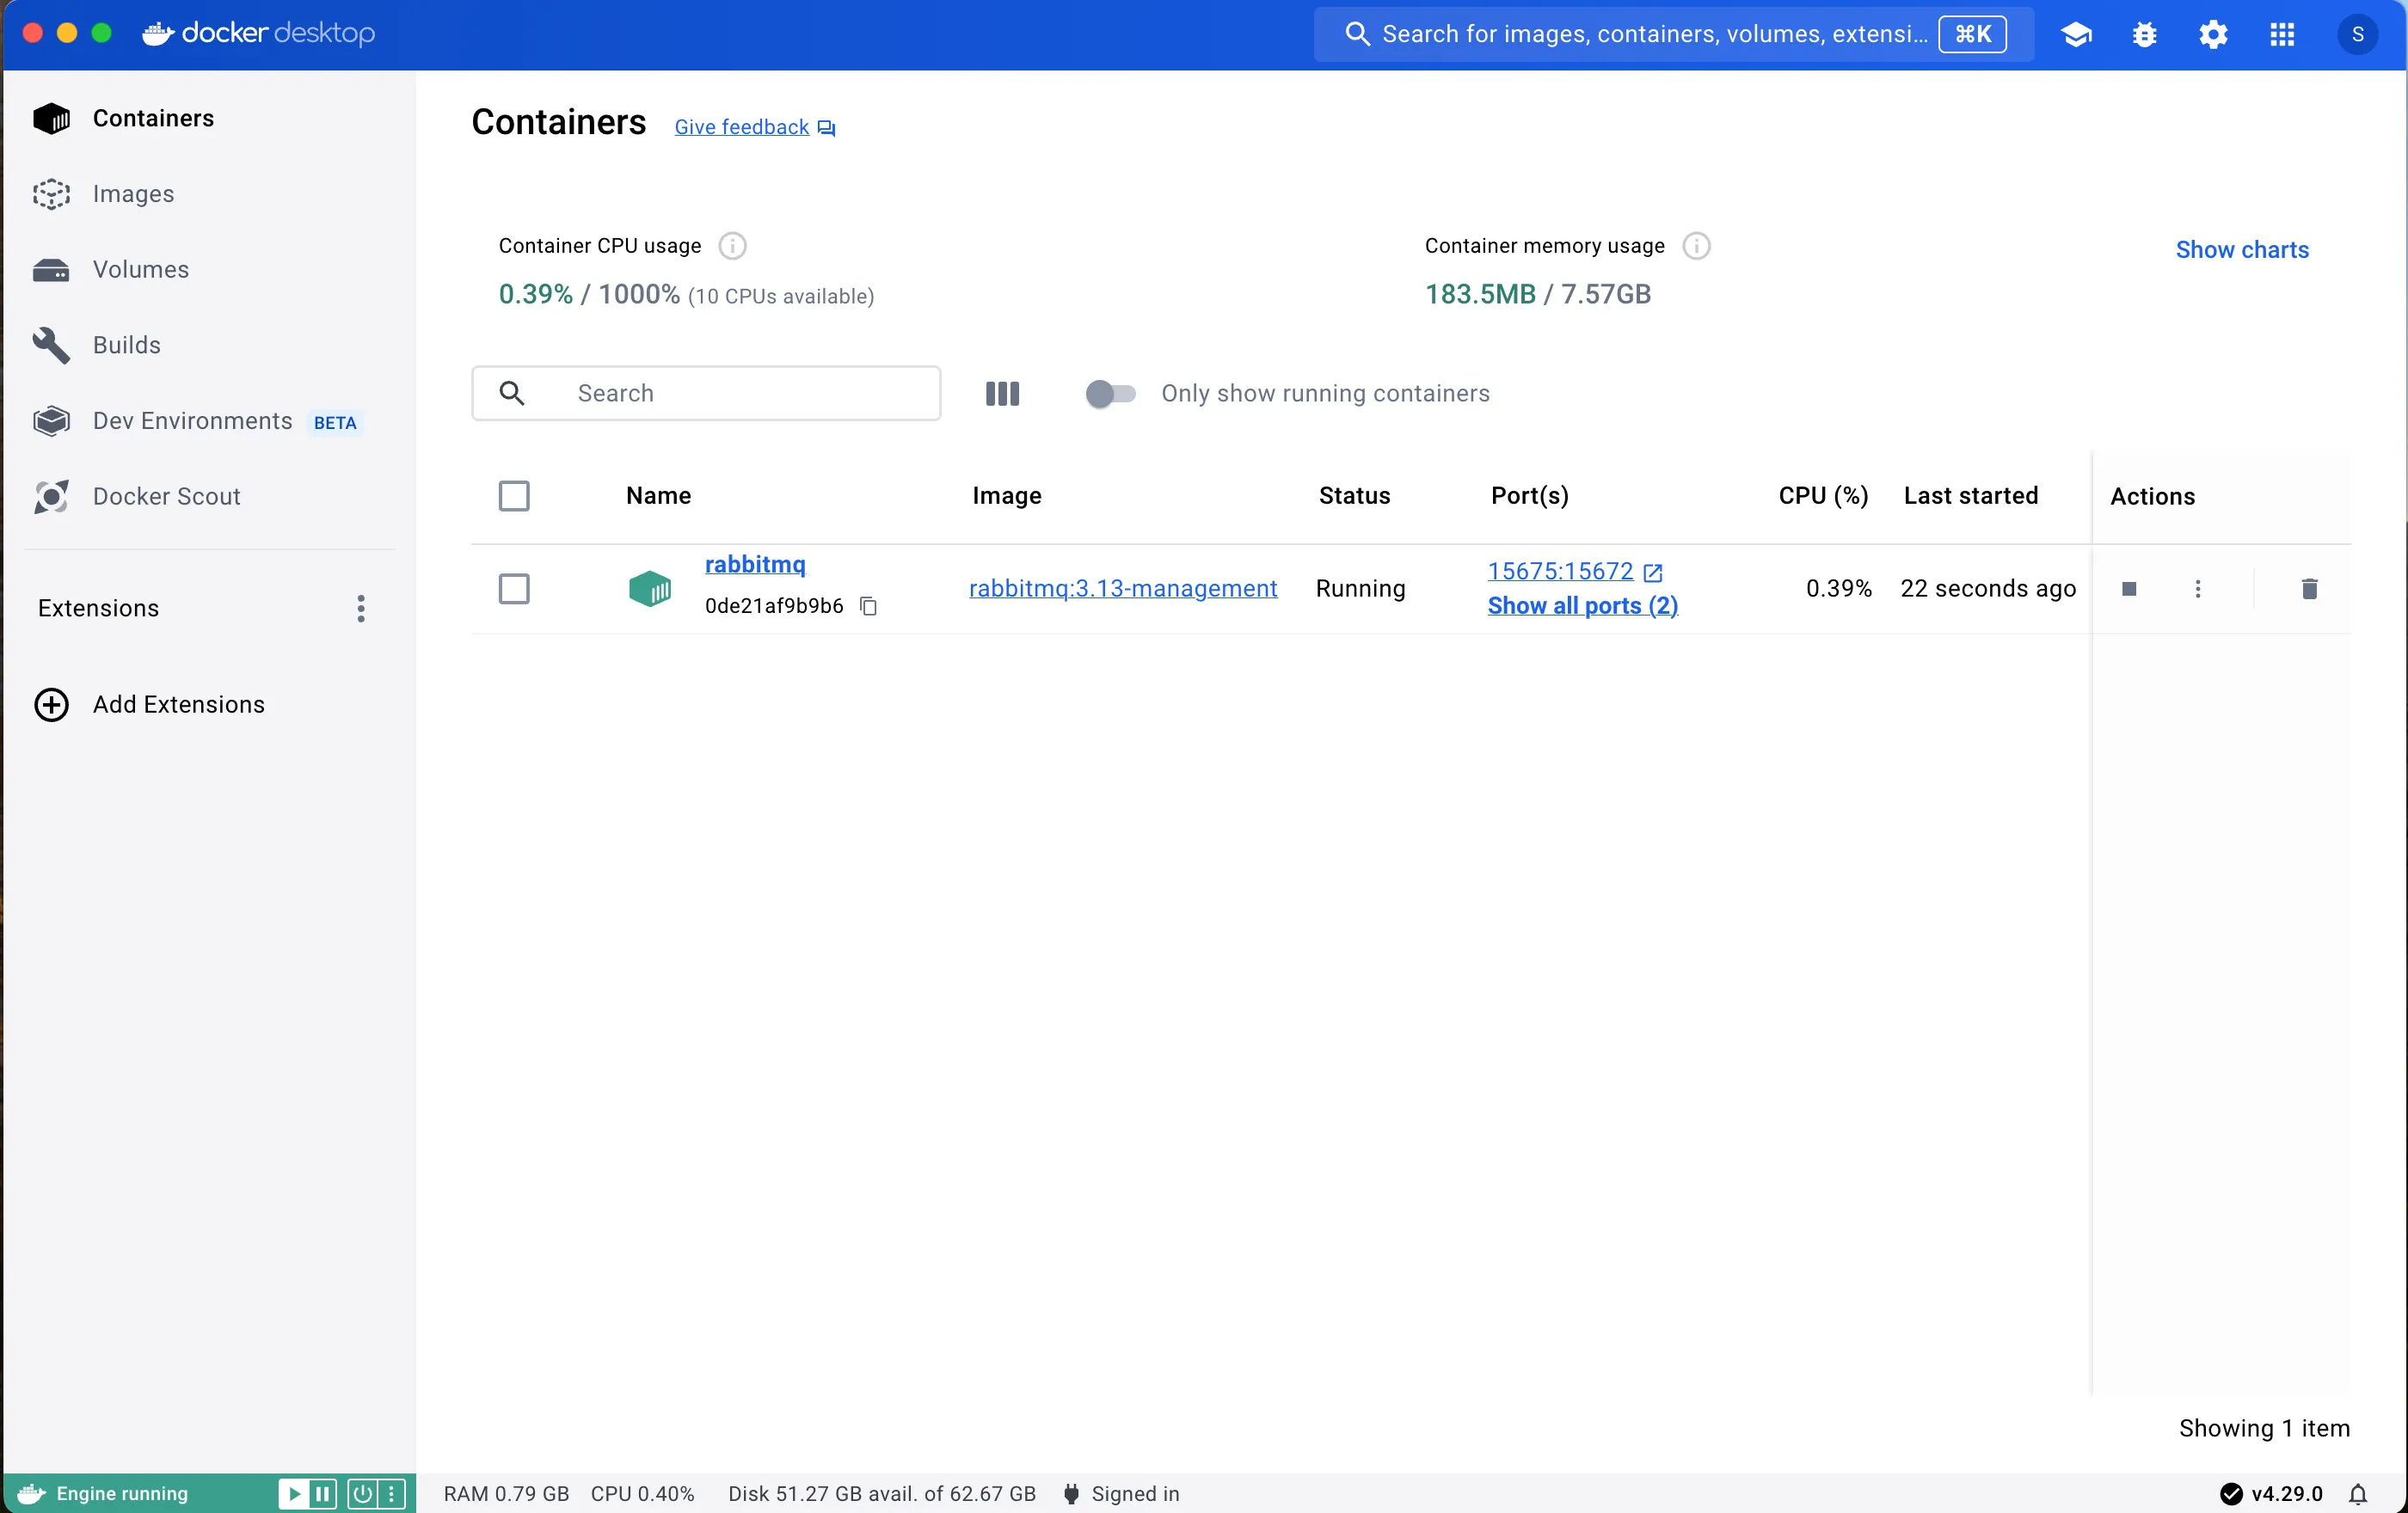This screenshot has height=1513, width=2408.
Task: Open the rabbitmq container name link
Action: pyautogui.click(x=755, y=565)
